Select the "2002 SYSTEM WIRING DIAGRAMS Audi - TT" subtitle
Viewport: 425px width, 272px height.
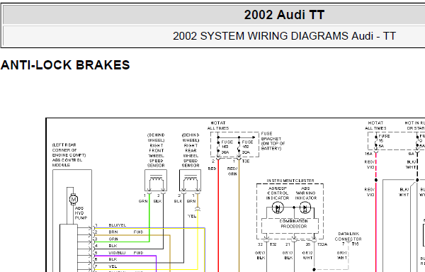click(284, 35)
